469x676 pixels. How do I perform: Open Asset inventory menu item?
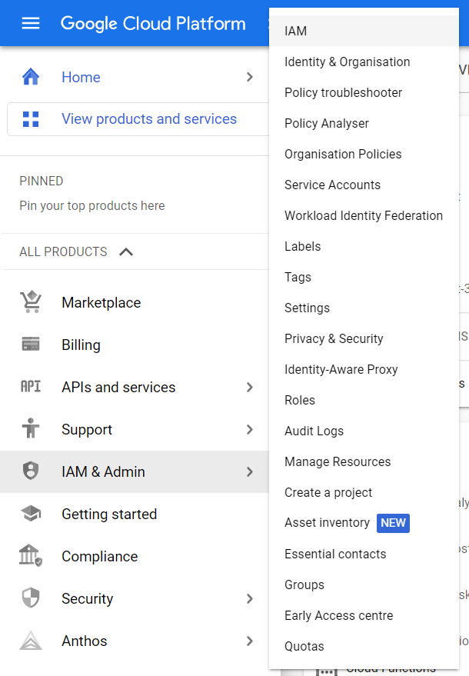[328, 523]
